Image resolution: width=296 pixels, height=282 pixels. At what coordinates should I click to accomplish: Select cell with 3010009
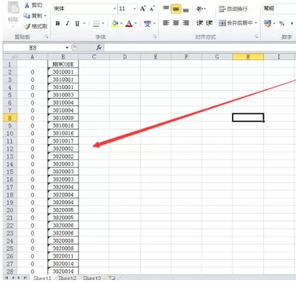(63, 118)
